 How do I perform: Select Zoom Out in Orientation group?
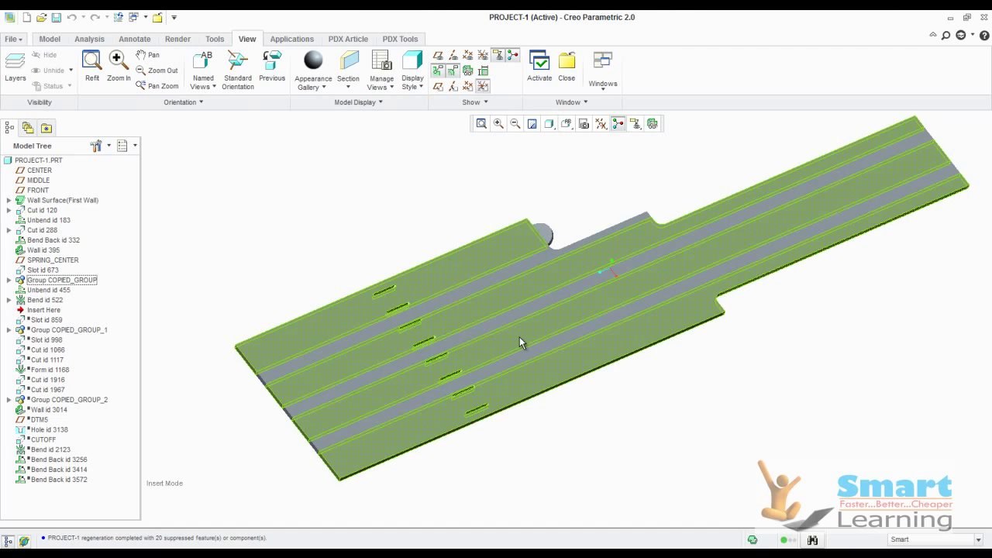157,71
